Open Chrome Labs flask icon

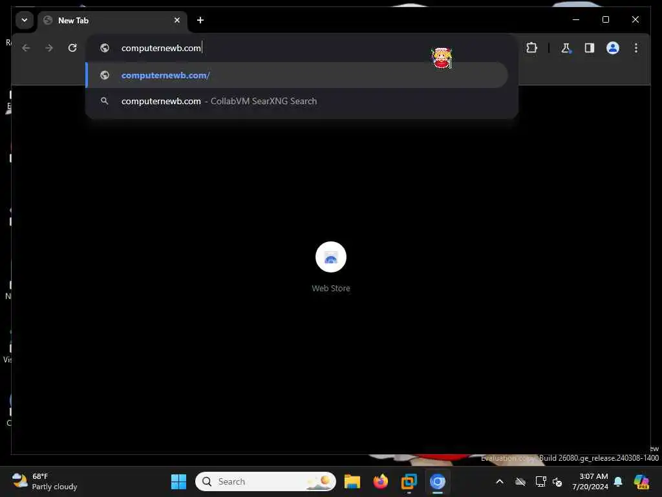[x=566, y=48]
